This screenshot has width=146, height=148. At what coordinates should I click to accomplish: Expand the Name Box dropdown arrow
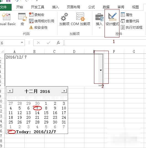(x=22, y=42)
